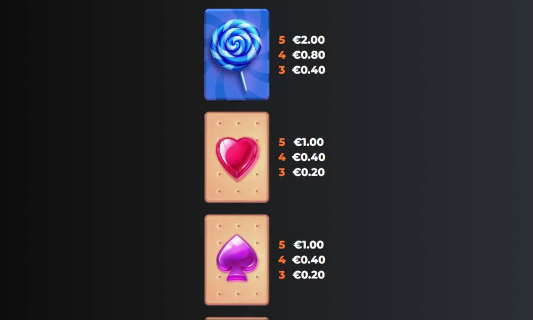Click the heart symbol €1.00 payout
The width and height of the screenshot is (533, 320).
[x=309, y=142]
